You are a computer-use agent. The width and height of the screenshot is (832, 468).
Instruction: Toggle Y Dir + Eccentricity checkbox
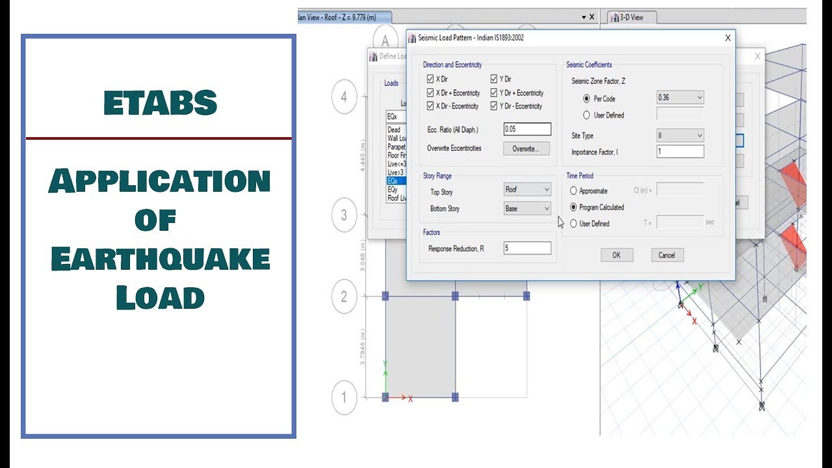(x=494, y=93)
